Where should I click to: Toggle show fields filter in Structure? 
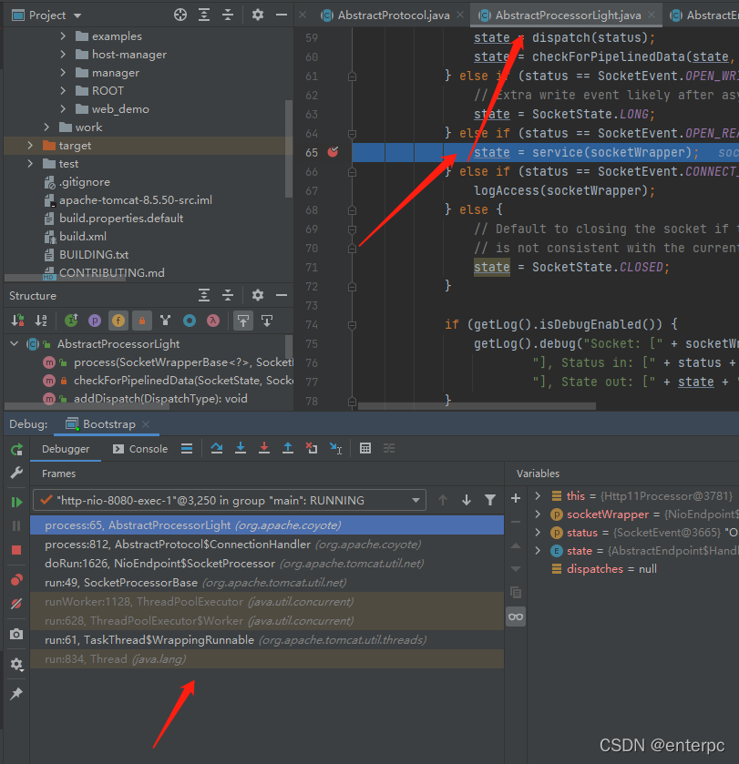[x=118, y=321]
